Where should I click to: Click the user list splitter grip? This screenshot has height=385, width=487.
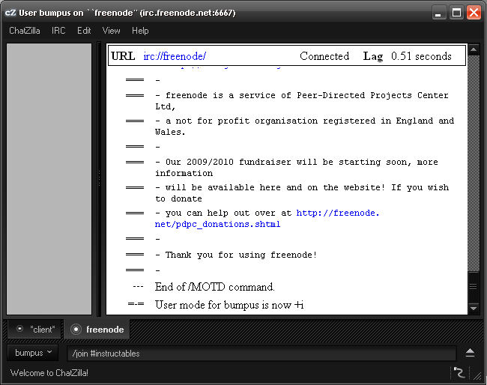(x=99, y=178)
